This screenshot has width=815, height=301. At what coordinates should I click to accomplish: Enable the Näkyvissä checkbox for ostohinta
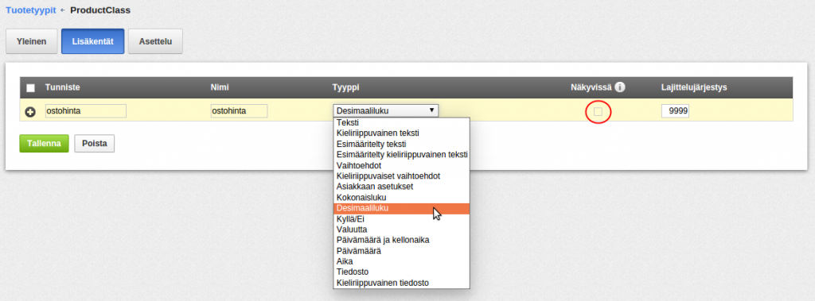(x=599, y=111)
